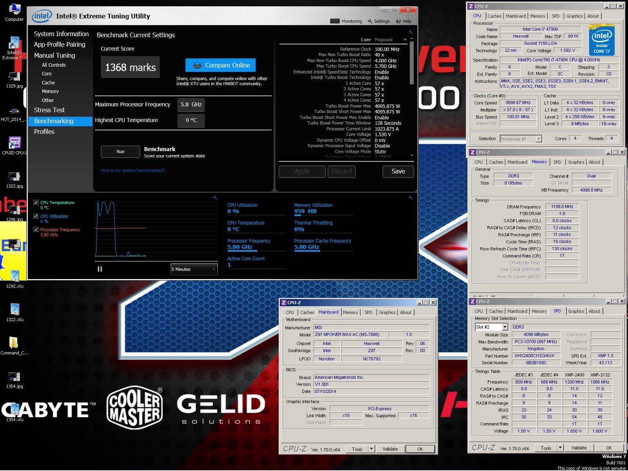628x471 pixels.
Task: Select Benchmarking in XTU sidebar
Action: click(60, 121)
